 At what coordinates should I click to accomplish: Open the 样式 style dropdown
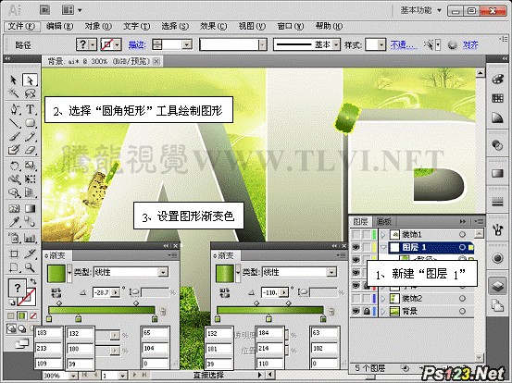click(381, 44)
